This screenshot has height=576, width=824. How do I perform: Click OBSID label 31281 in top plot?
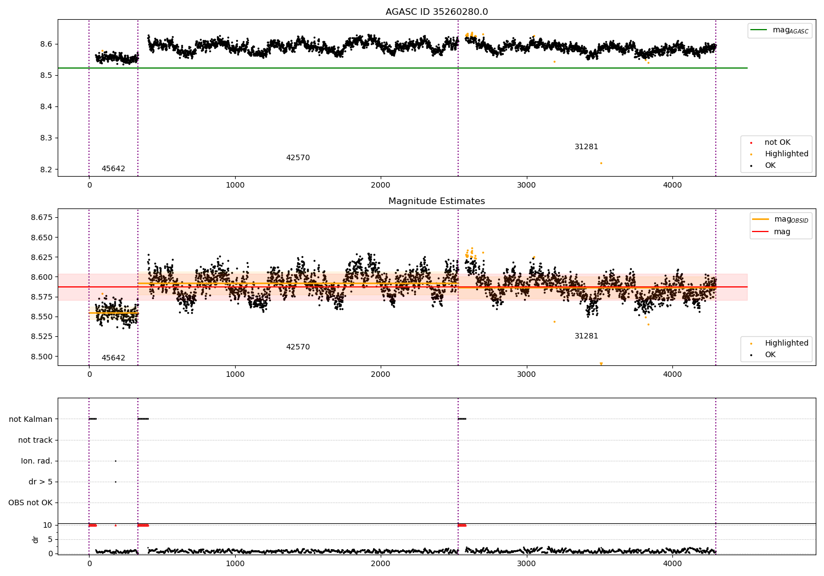(x=586, y=147)
